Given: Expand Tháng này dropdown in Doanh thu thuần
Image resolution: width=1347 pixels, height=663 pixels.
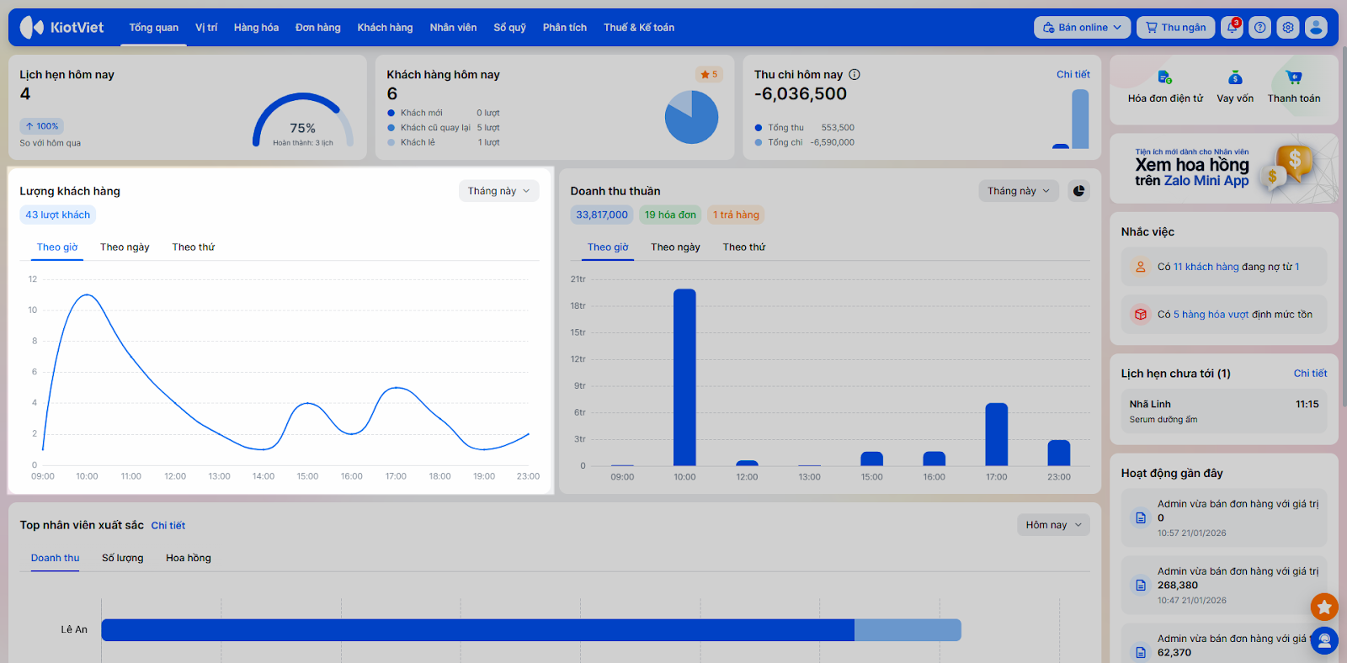Looking at the screenshot, I should (x=1018, y=191).
